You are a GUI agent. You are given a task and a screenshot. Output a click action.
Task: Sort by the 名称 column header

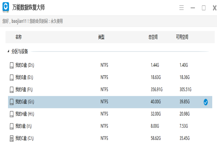click(x=19, y=37)
